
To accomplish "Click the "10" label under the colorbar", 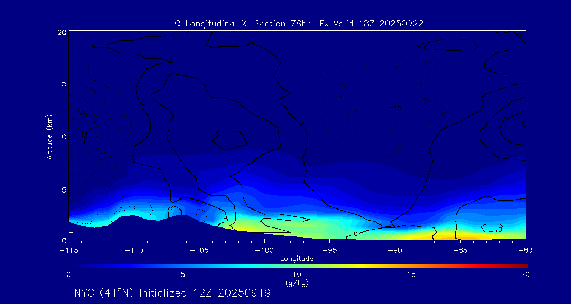I will 297,275.
